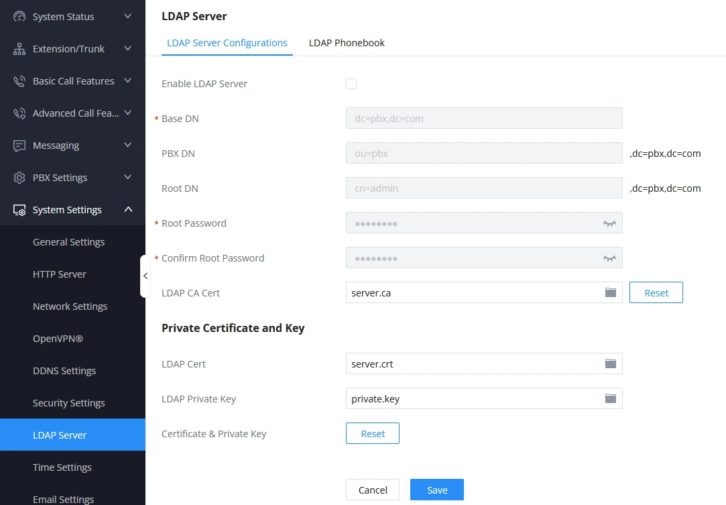Browse file with LDAP Cert folder icon
This screenshot has height=505, width=726.
coord(611,363)
